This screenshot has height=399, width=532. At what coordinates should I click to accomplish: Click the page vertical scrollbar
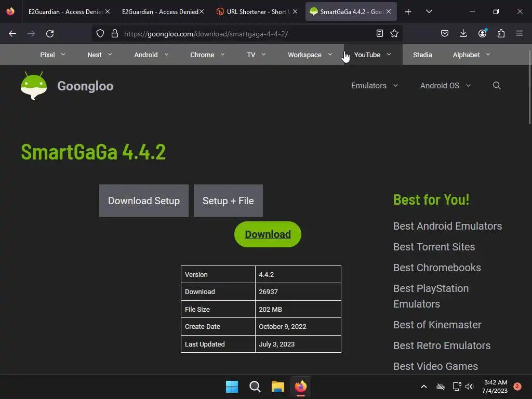coord(529,87)
